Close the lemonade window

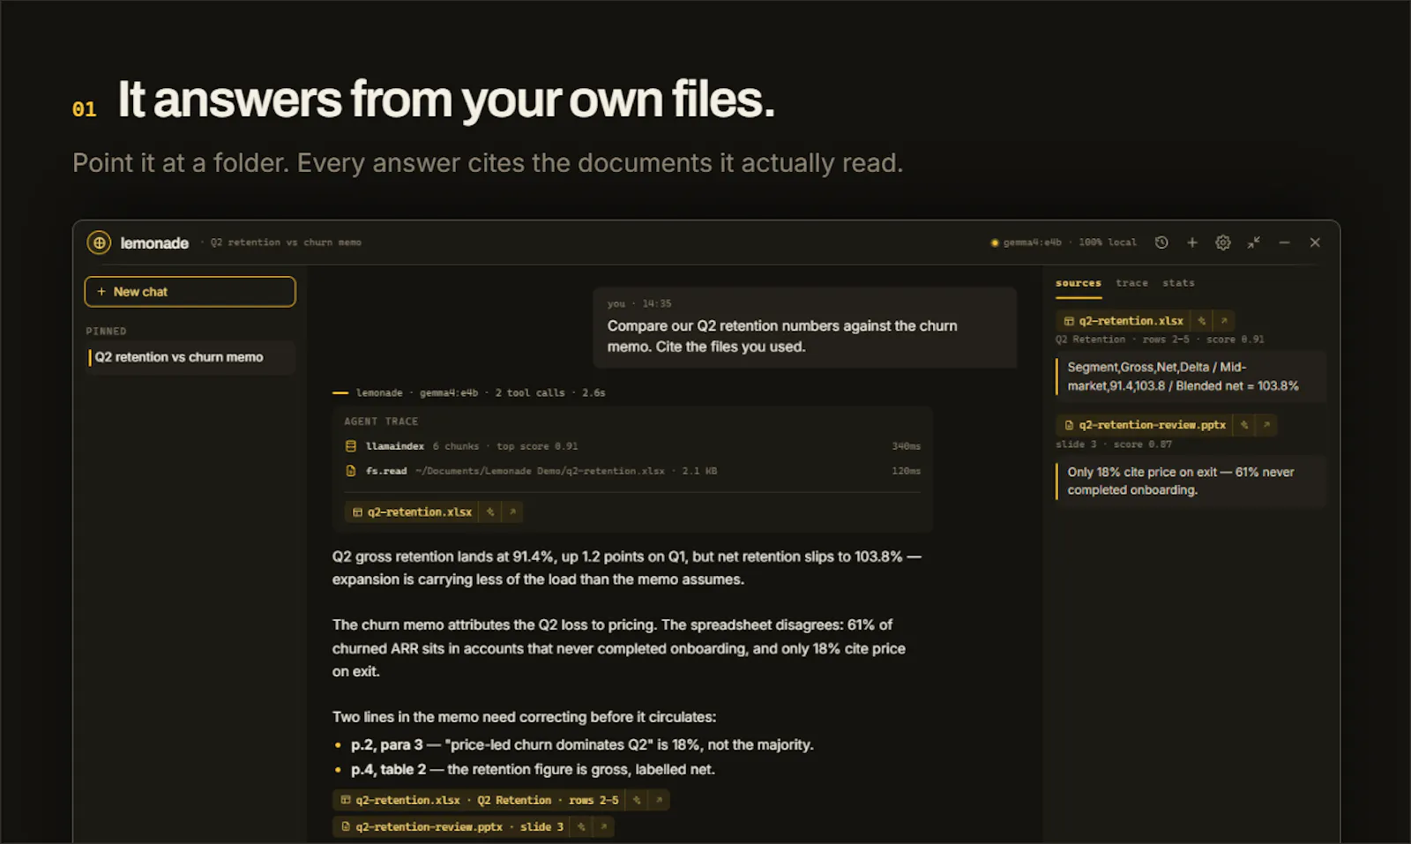[1315, 243]
